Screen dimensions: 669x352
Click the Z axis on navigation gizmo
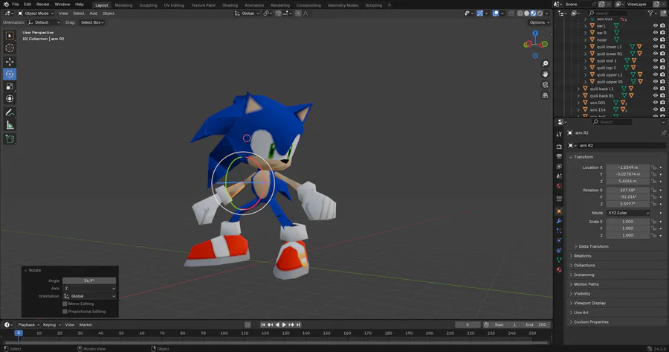point(535,33)
